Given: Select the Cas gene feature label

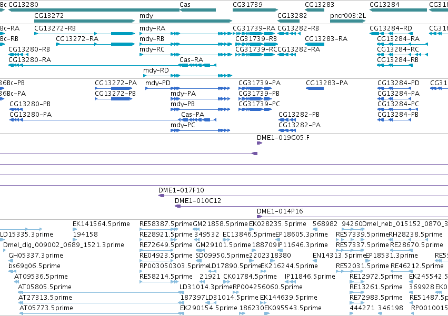Looking at the screenshot, I should 185,5.
